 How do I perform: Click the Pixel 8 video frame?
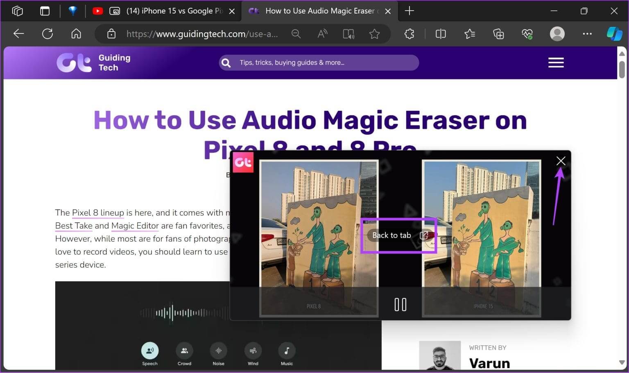click(x=319, y=238)
